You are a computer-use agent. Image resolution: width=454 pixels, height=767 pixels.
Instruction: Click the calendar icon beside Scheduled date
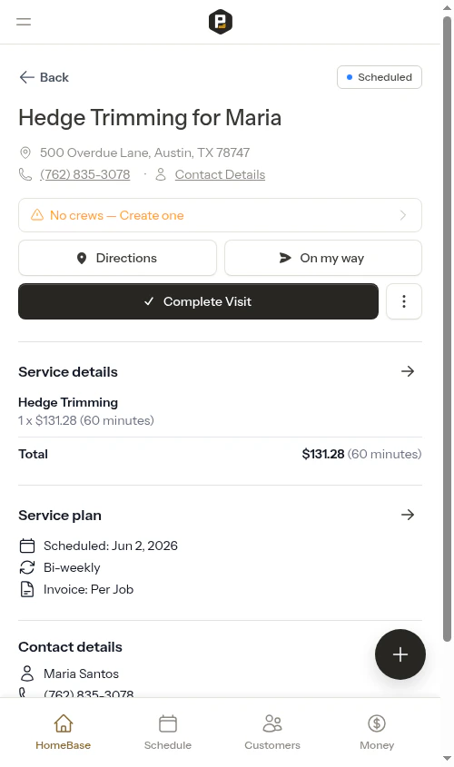[27, 546]
